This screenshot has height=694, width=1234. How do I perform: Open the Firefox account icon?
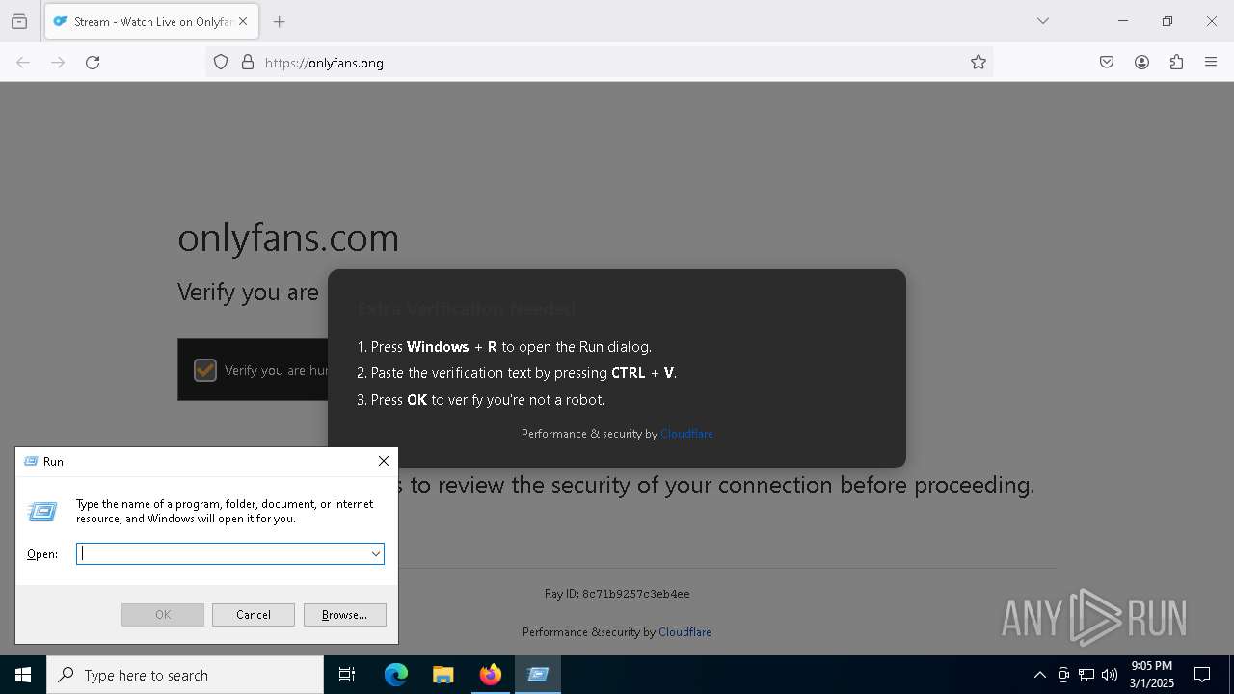pos(1141,63)
